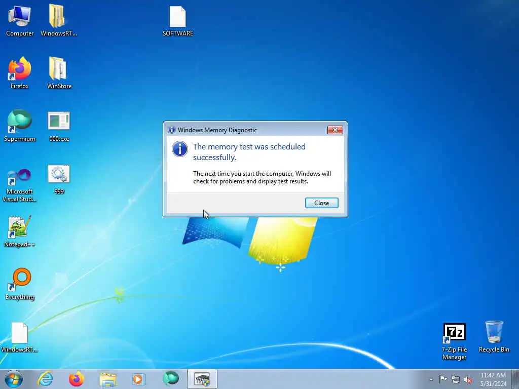Activate Memory Diagnostic taskbar button
This screenshot has width=519, height=389.
pos(202,379)
